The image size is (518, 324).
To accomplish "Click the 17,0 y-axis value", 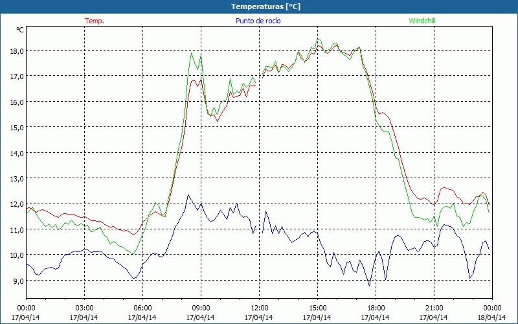I will click(x=17, y=76).
